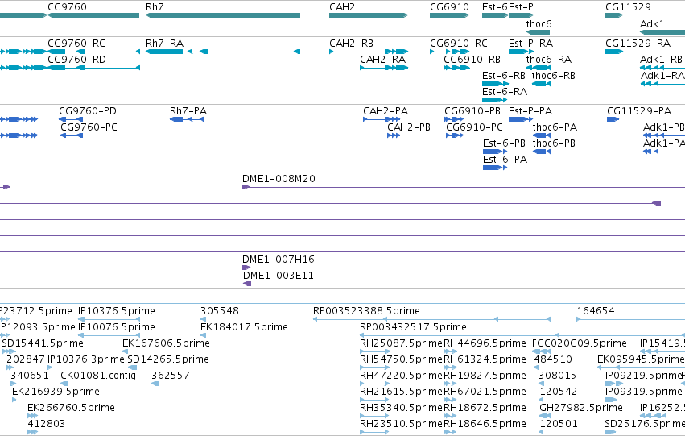
Task: Select the Est-6-RA transcript label
Action: point(505,92)
